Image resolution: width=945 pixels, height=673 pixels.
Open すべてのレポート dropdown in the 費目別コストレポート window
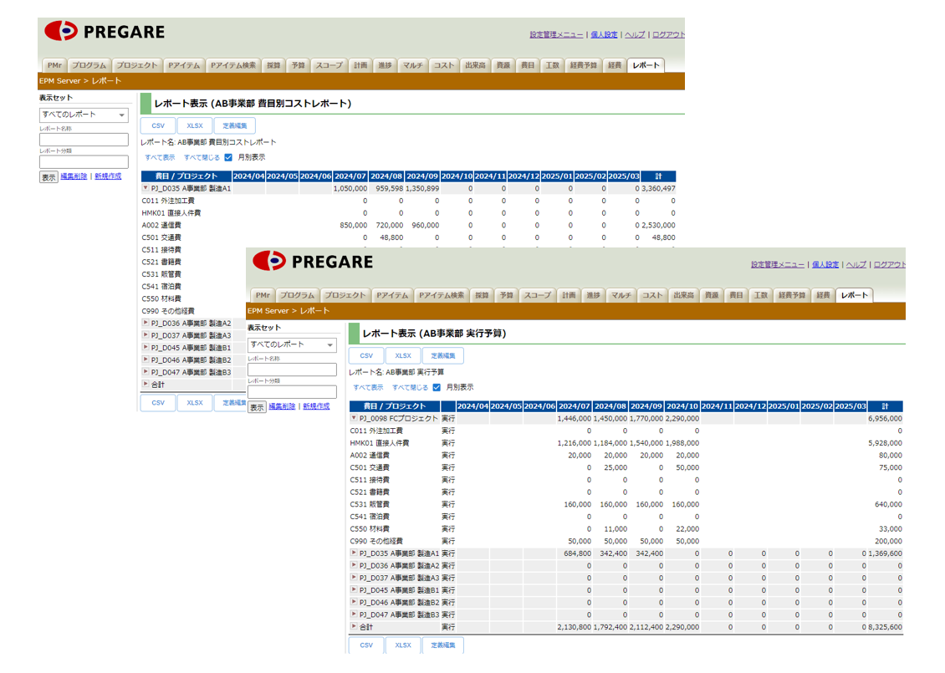(84, 115)
